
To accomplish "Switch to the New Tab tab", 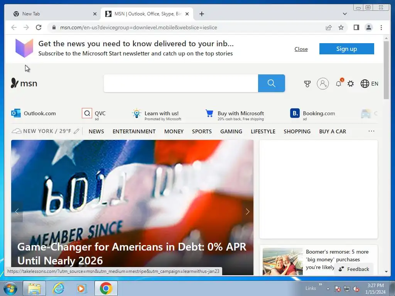I will coord(52,14).
